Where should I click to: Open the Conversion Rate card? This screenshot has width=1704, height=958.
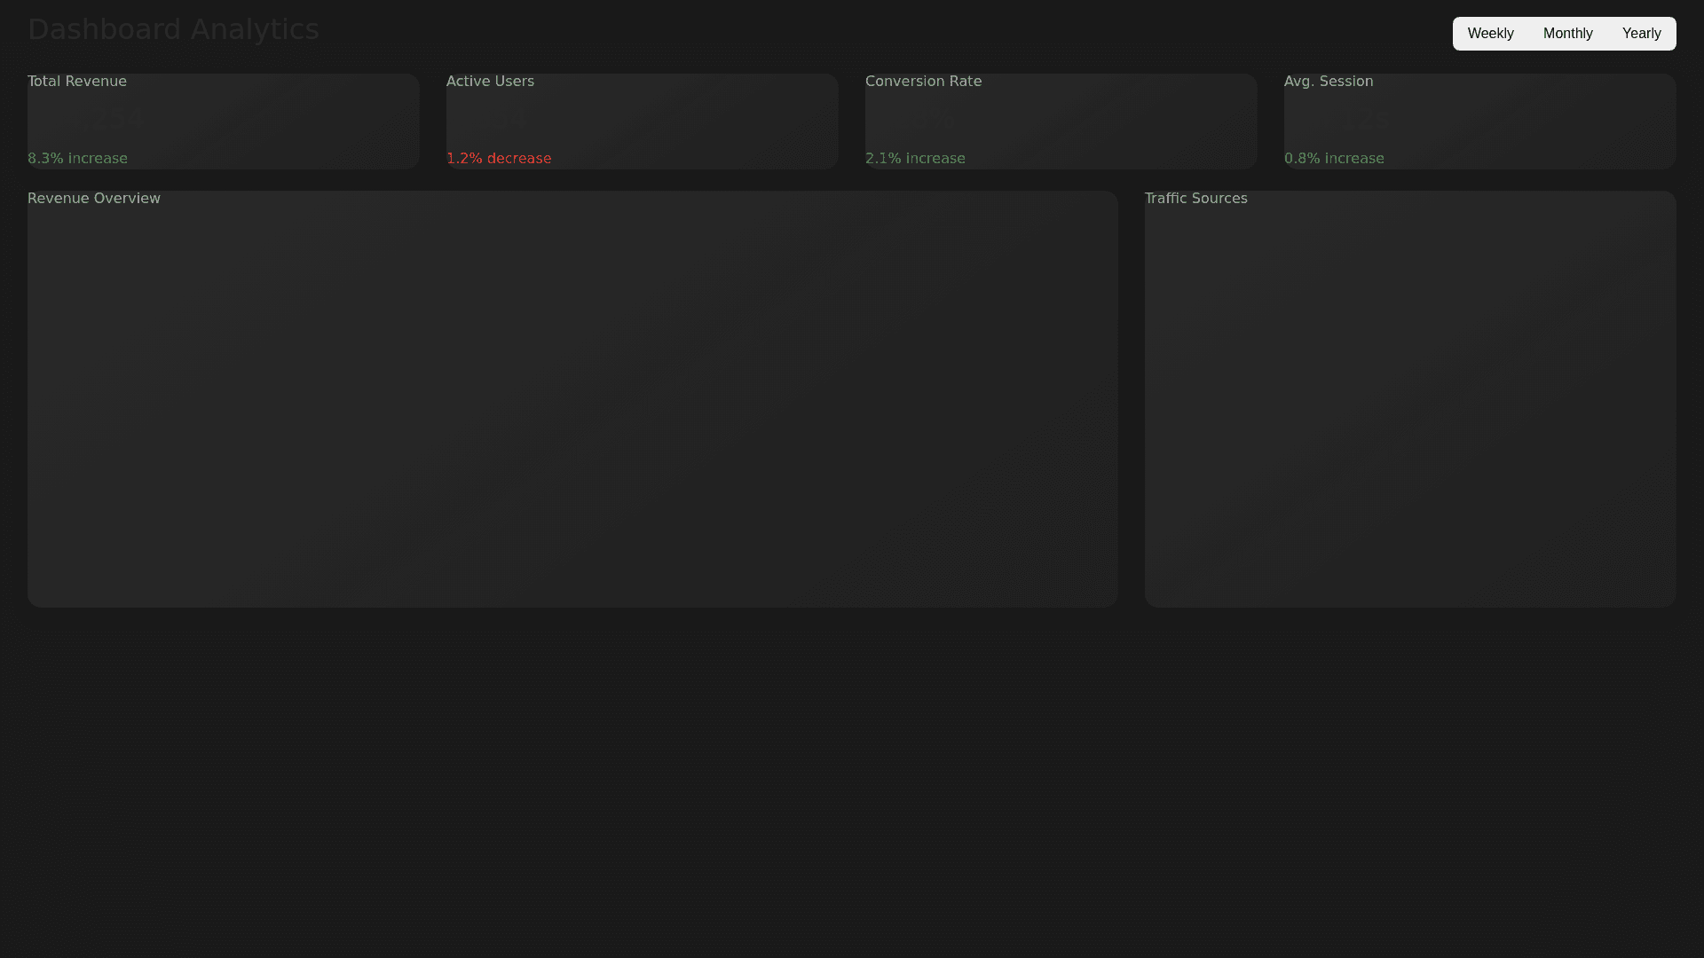(x=1061, y=122)
